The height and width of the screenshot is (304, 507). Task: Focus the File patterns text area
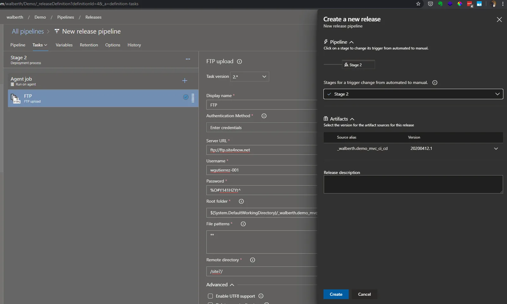point(262,242)
